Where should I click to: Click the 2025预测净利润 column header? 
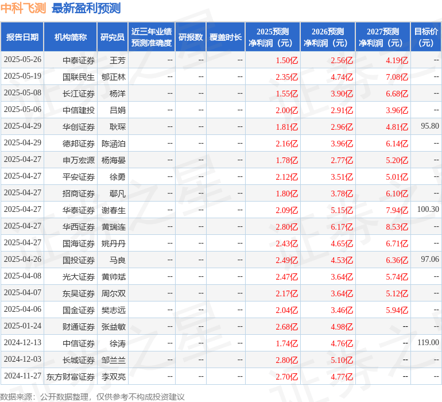tap(273, 37)
